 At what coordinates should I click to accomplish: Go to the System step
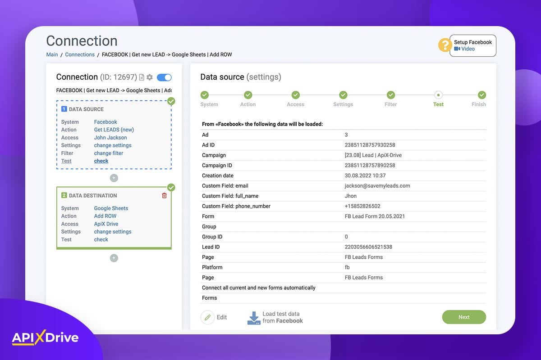coord(205,95)
